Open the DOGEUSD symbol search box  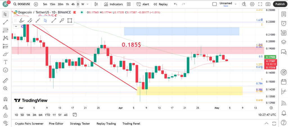[22, 4]
